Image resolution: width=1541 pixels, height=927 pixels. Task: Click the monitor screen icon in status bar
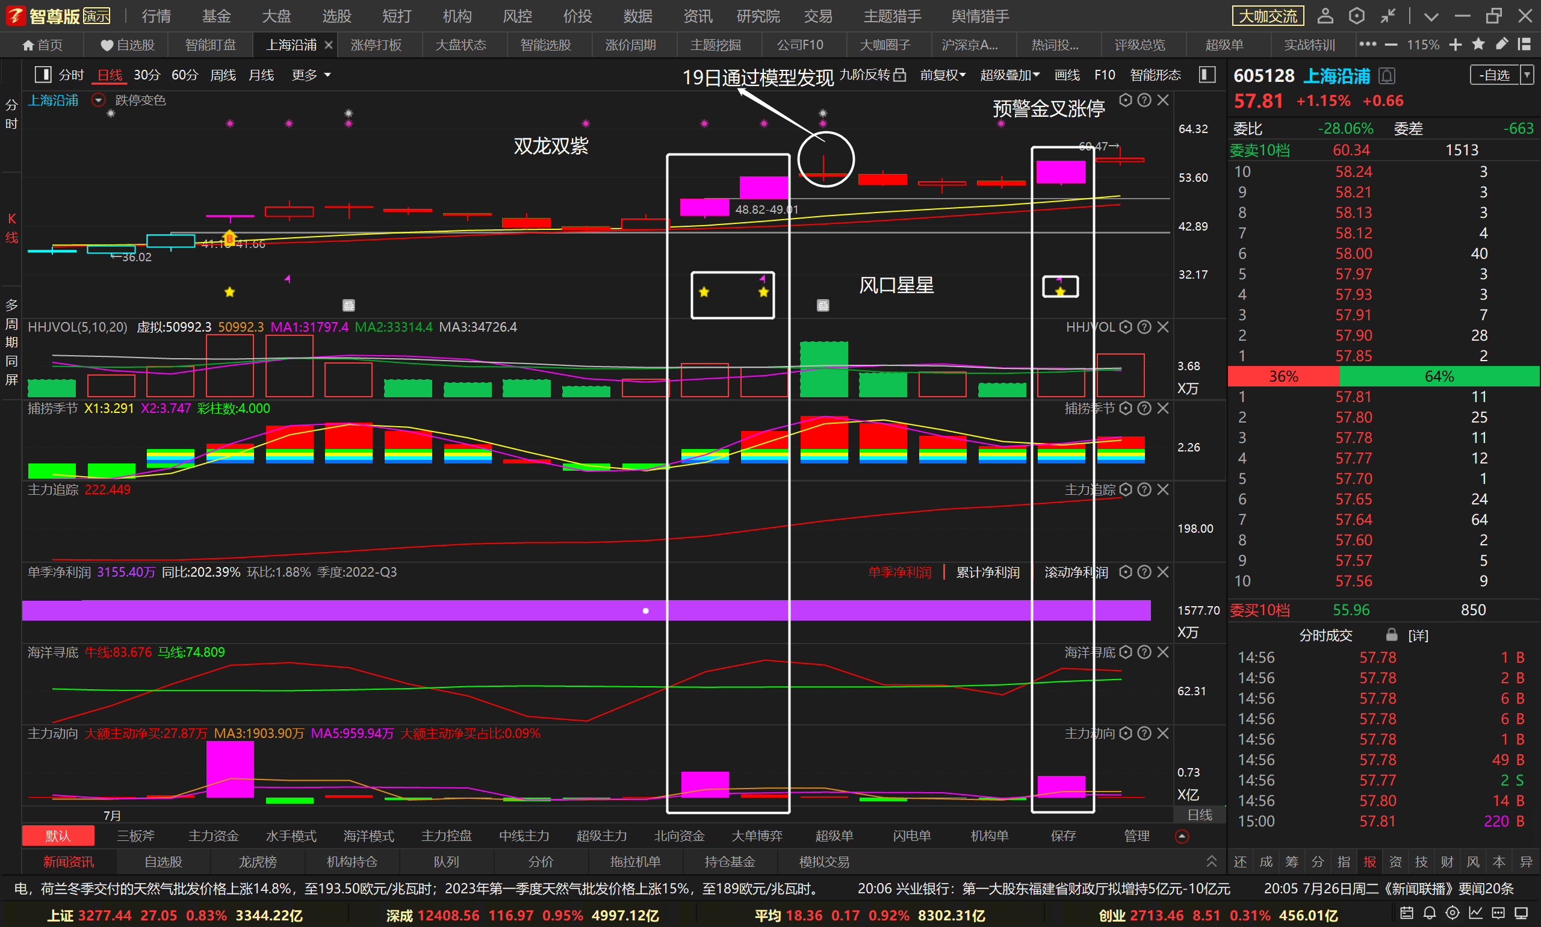[1522, 913]
